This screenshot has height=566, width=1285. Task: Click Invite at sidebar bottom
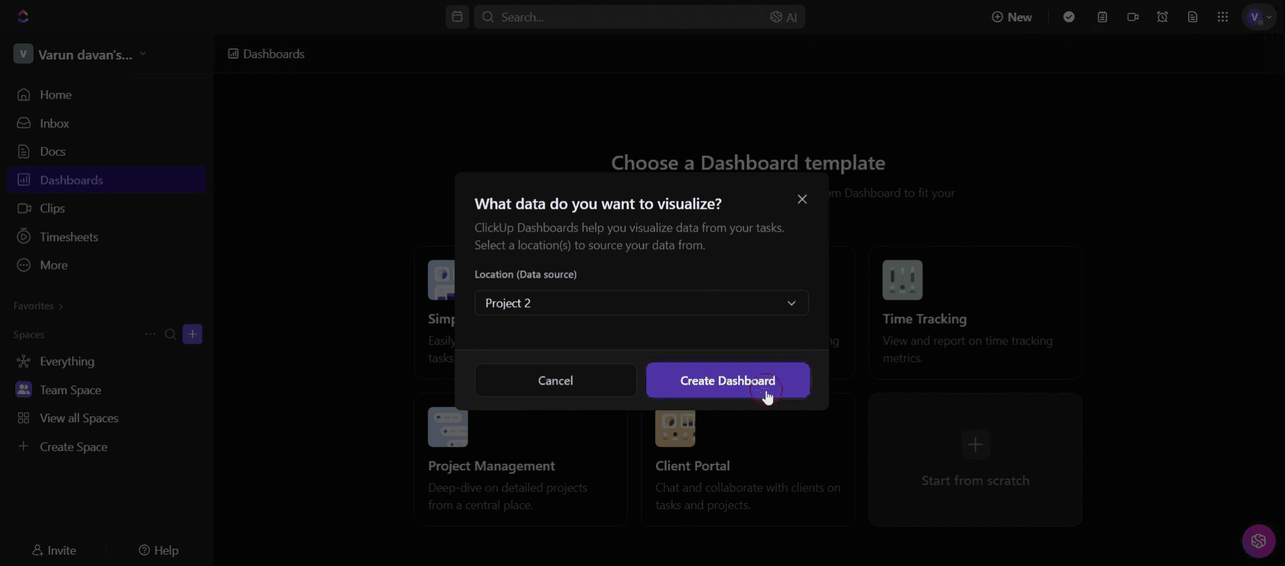coord(54,551)
